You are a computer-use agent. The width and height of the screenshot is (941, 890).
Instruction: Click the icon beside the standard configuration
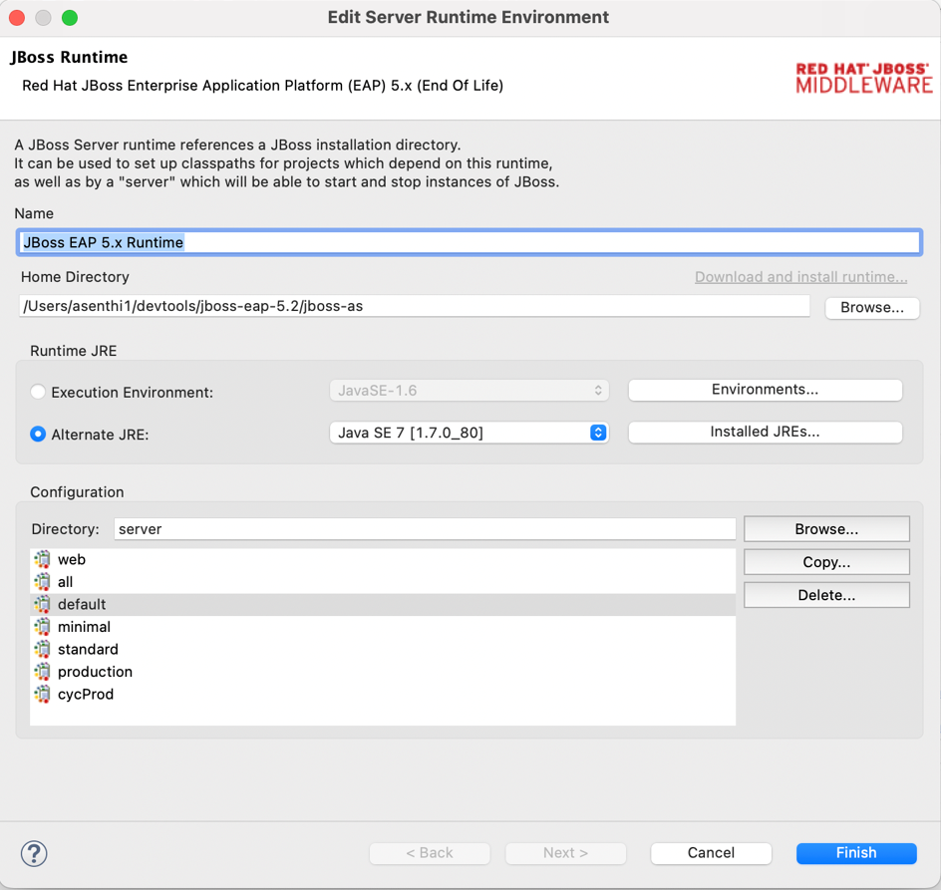pyautogui.click(x=42, y=650)
